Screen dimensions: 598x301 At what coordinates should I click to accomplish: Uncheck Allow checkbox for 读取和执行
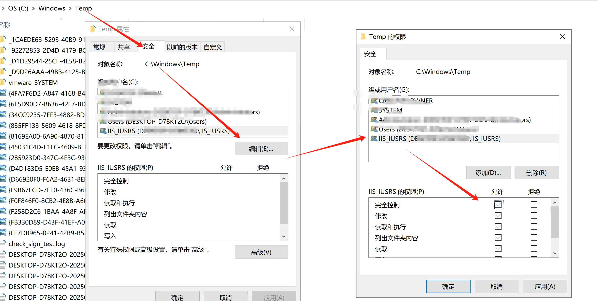(498, 227)
